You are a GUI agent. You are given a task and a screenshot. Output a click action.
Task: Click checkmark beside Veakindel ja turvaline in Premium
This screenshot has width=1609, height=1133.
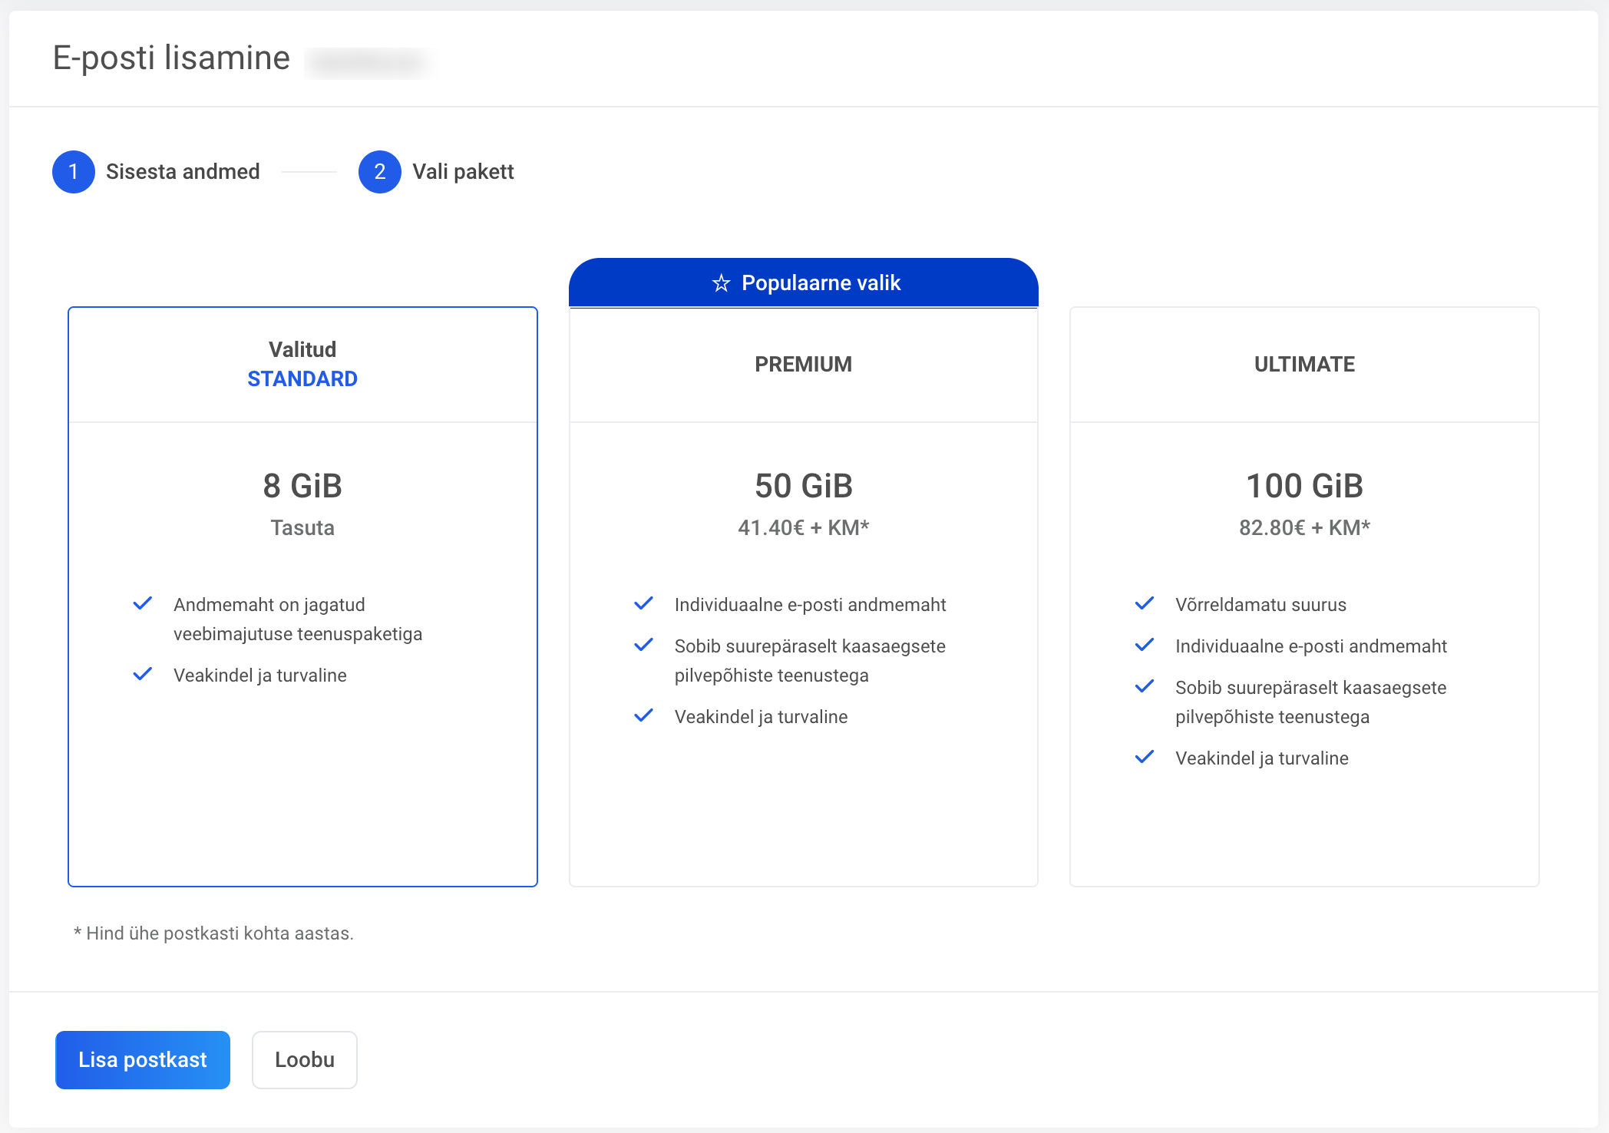click(643, 715)
